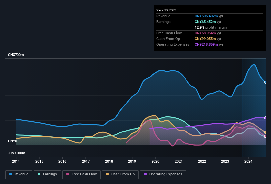Toggle the Operating Expenses legend button
Screen dimensions: 271x184
[x=163, y=175]
